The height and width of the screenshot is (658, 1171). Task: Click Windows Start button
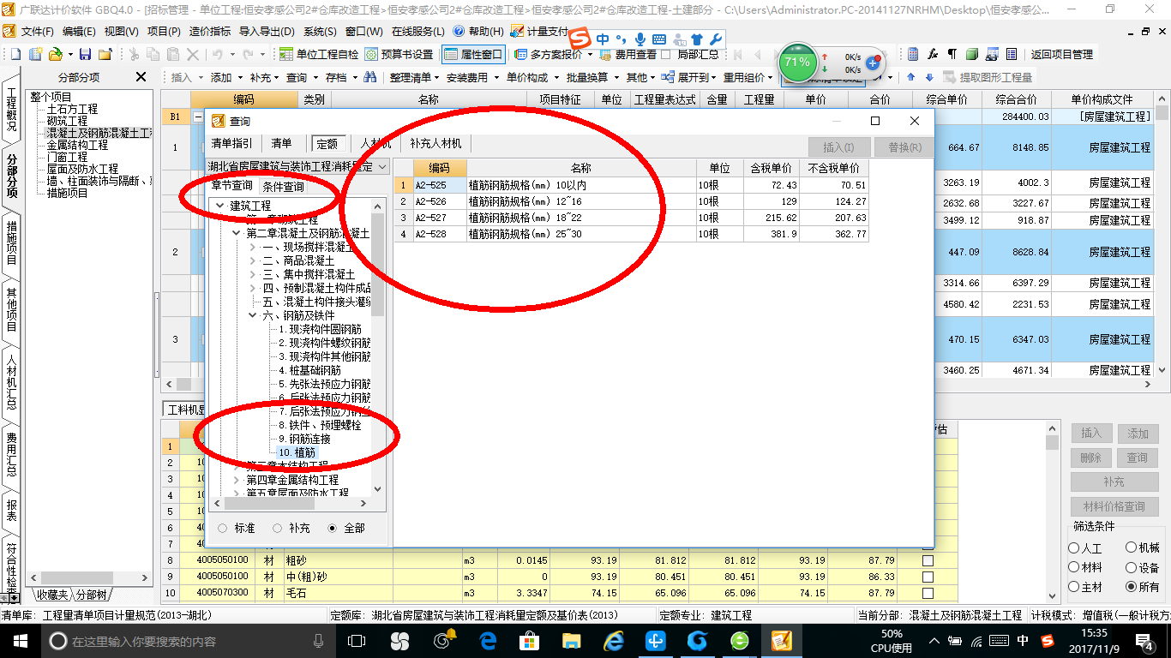[x=20, y=641]
